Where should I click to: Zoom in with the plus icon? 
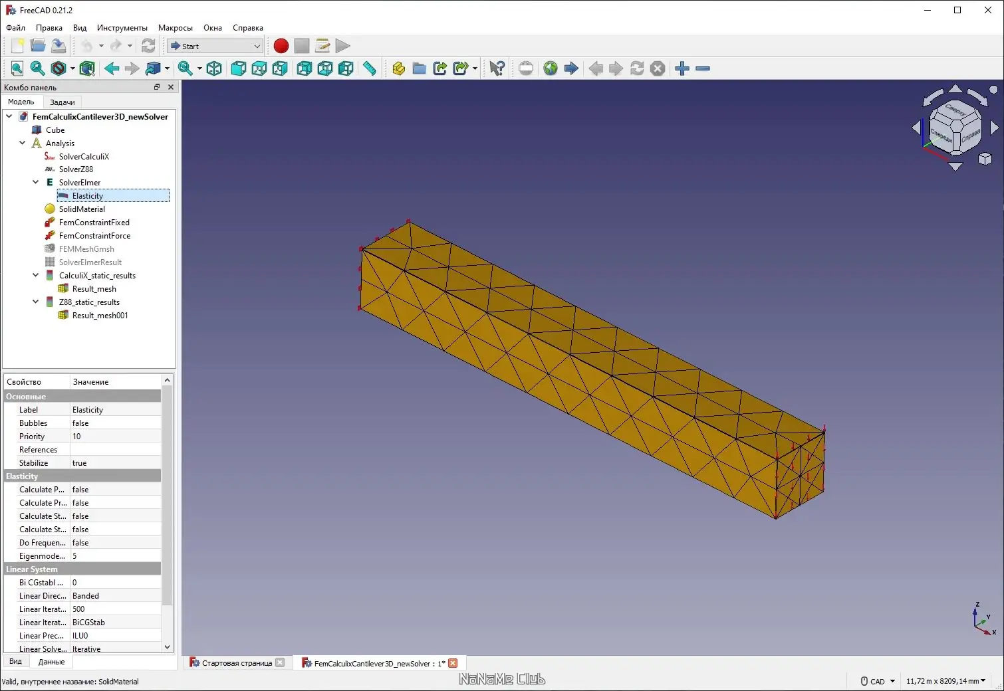tap(682, 68)
